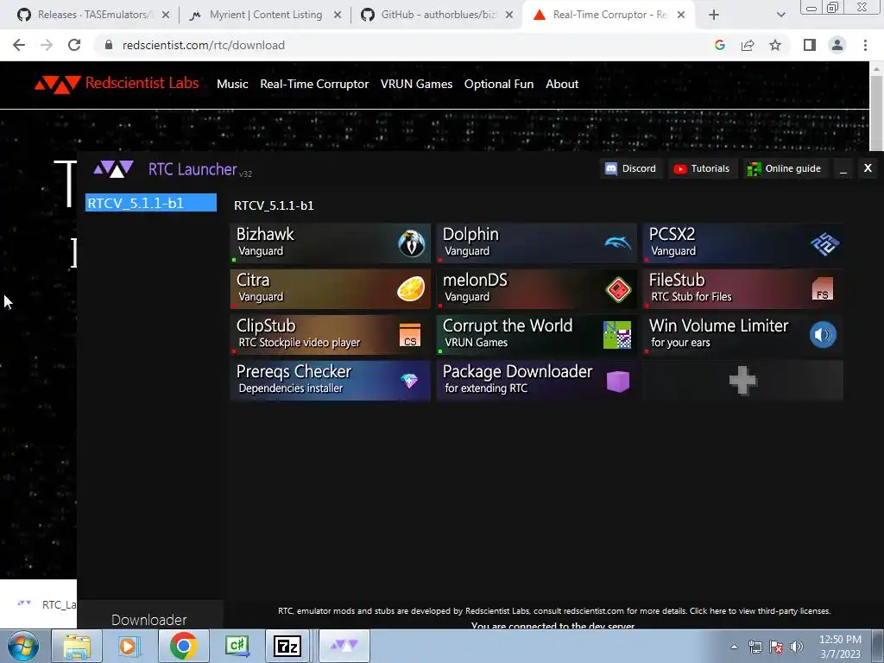Open the Music menu item
The width and height of the screenshot is (884, 663).
coord(232,84)
